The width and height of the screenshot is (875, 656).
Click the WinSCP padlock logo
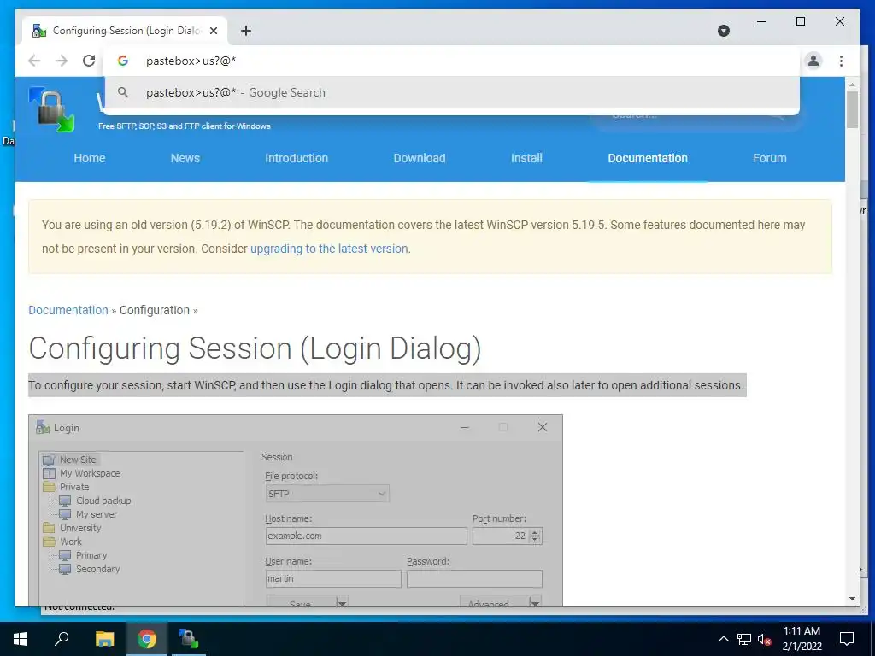pyautogui.click(x=51, y=110)
